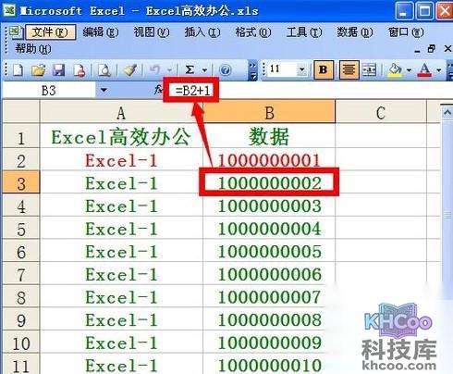
Task: Select cell with 1000000001
Action: (269, 160)
